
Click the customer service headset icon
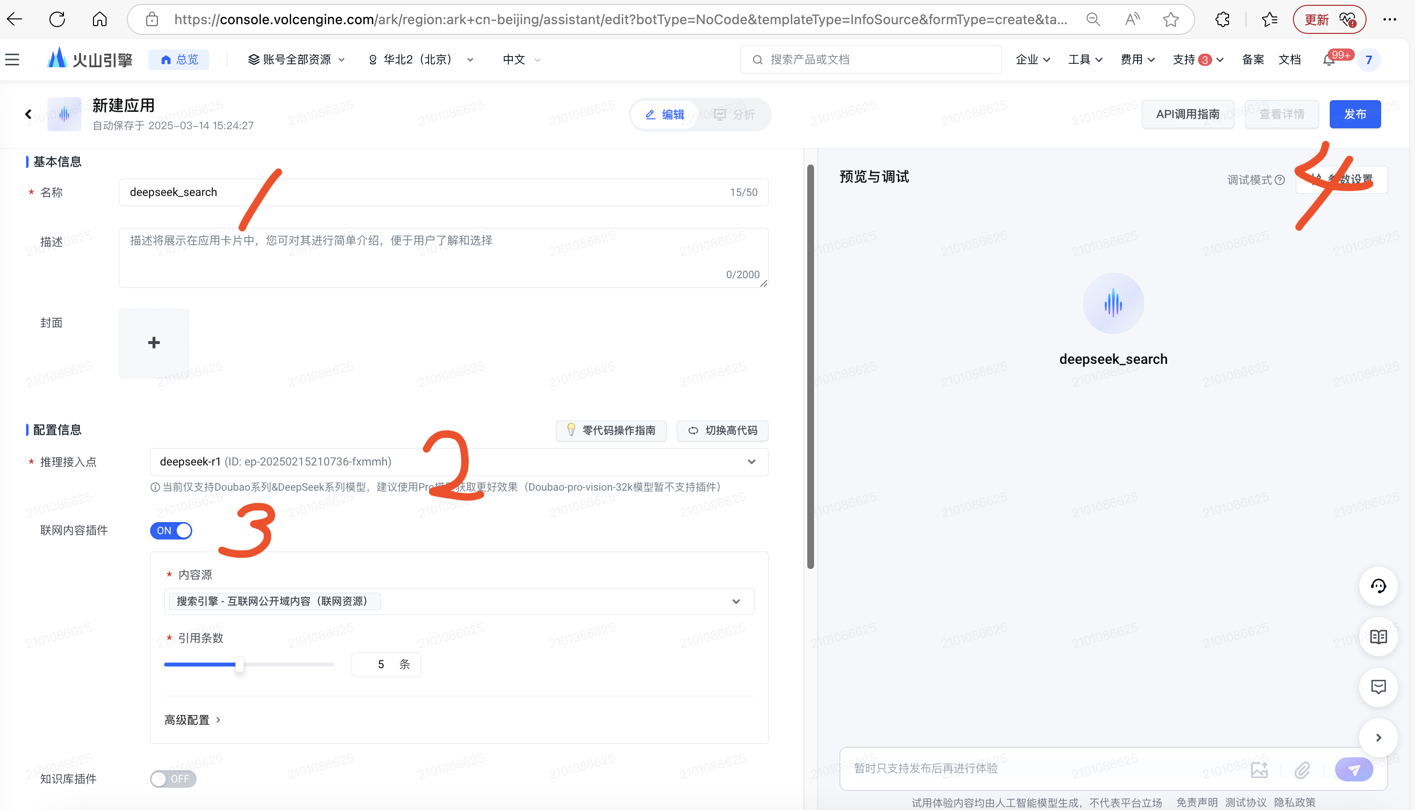pyautogui.click(x=1378, y=586)
